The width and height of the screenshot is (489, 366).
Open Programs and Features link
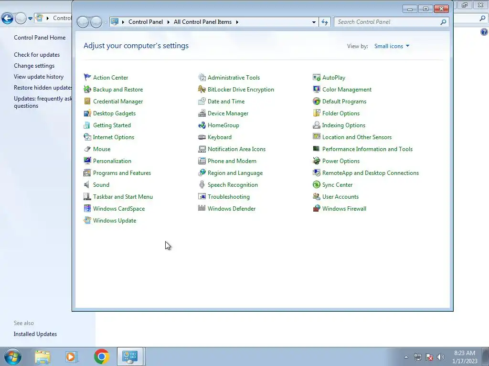click(x=122, y=173)
